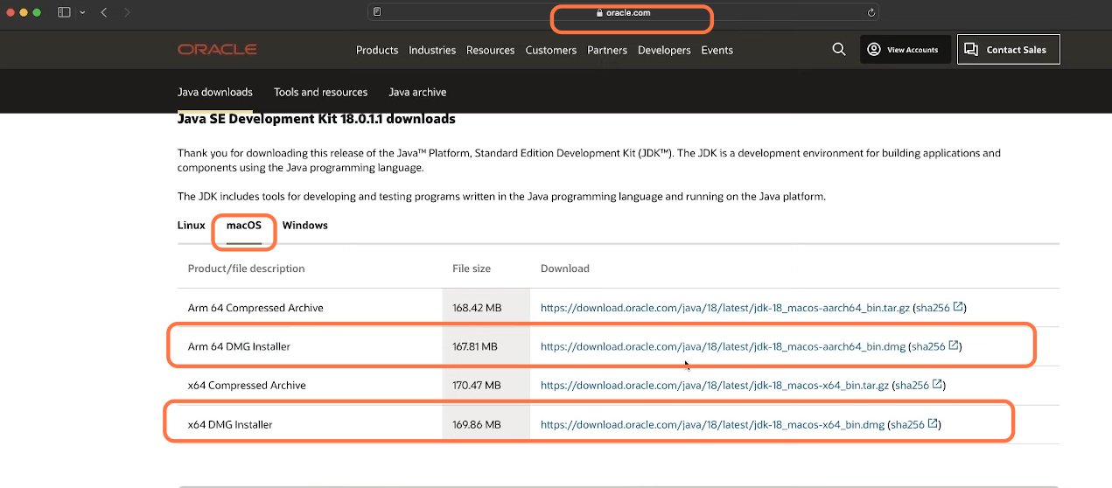Click the File size column header

tap(472, 268)
